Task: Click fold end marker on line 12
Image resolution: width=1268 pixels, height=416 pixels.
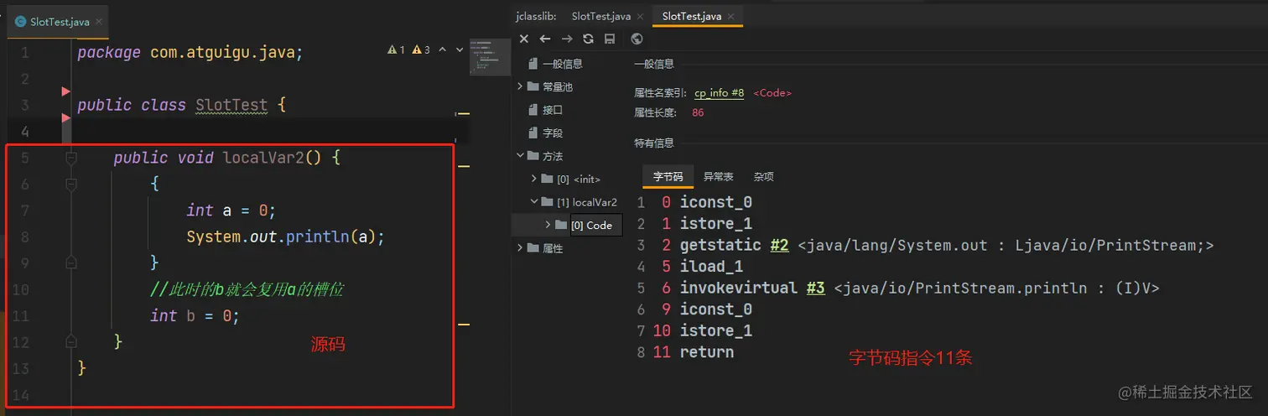Action: tap(71, 341)
